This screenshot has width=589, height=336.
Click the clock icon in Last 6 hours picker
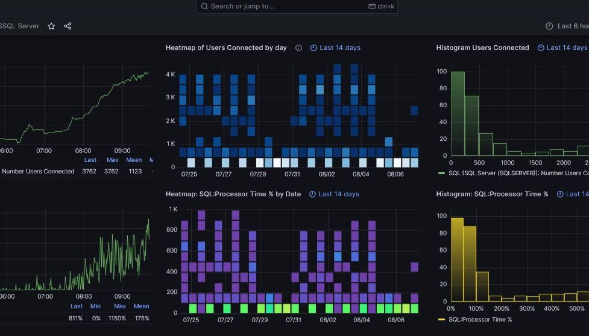pyautogui.click(x=549, y=26)
